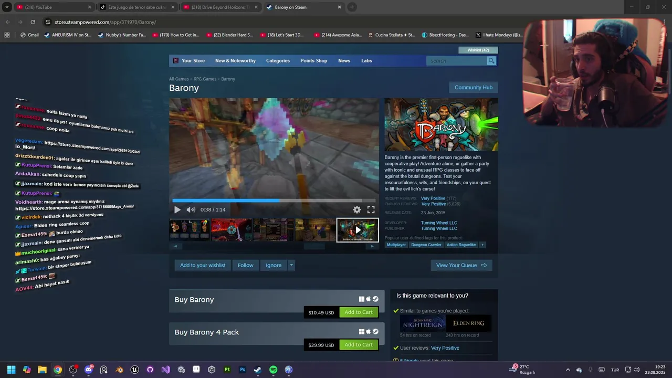Select the first screenshot thumbnail
Viewport: 672px width, 378px height.
point(189,230)
